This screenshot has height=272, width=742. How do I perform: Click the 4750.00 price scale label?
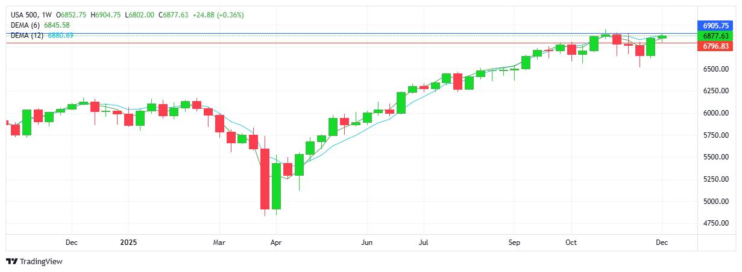click(x=715, y=223)
